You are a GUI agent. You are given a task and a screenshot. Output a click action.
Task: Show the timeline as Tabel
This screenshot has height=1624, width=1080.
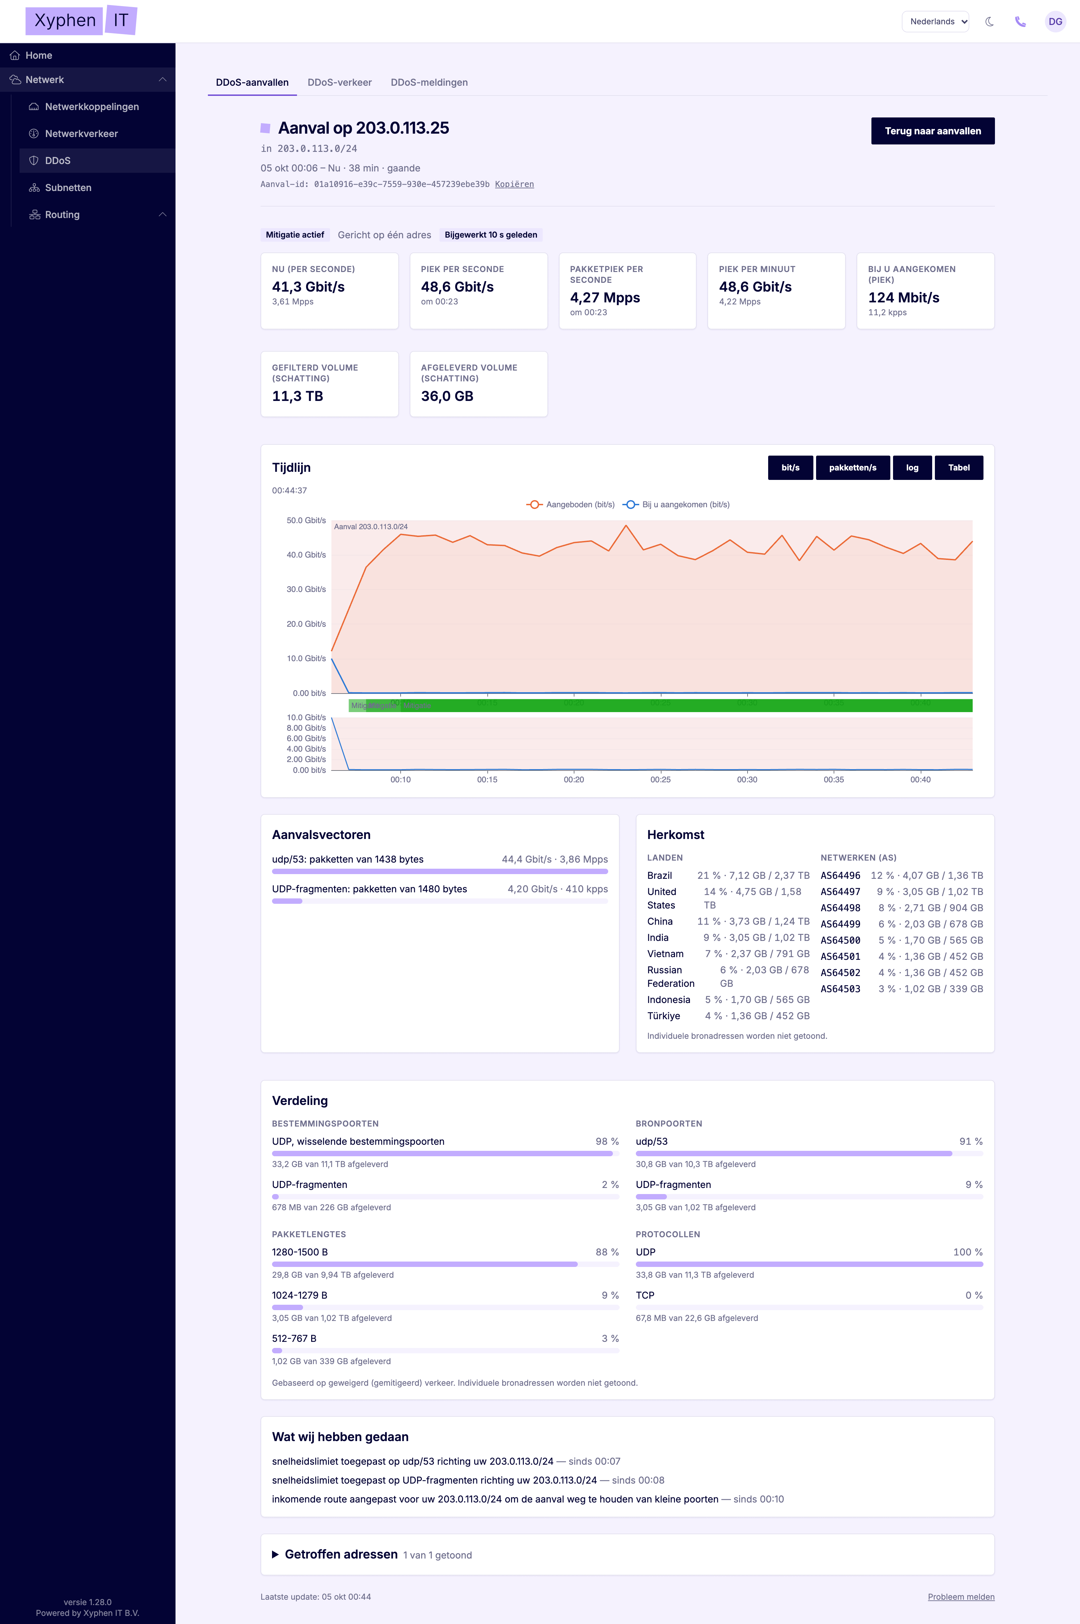click(959, 468)
